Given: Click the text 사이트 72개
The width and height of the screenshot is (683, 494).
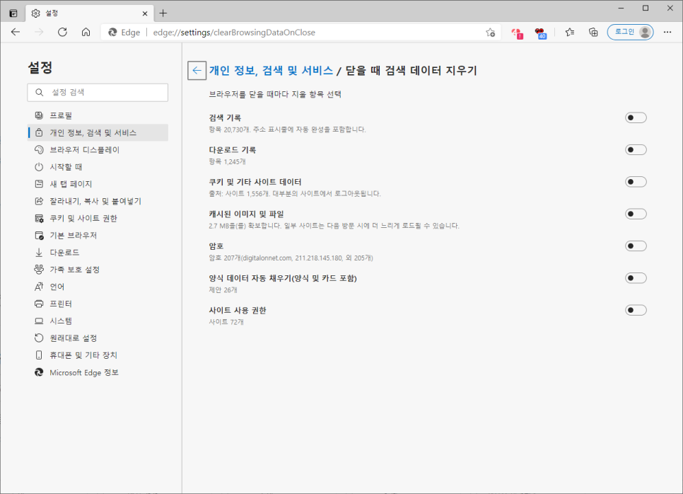Looking at the screenshot, I should pyautogui.click(x=226, y=322).
